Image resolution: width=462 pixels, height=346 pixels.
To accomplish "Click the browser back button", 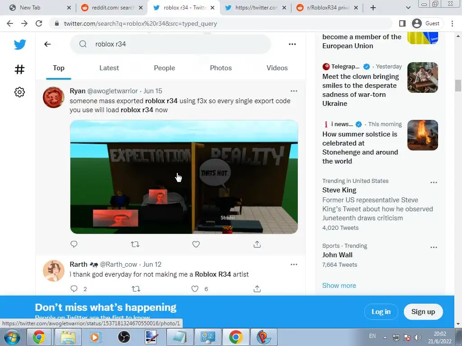I will click(10, 23).
